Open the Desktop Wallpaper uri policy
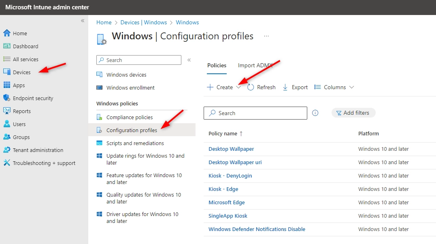Screen dimensions: 436x244 235,162
